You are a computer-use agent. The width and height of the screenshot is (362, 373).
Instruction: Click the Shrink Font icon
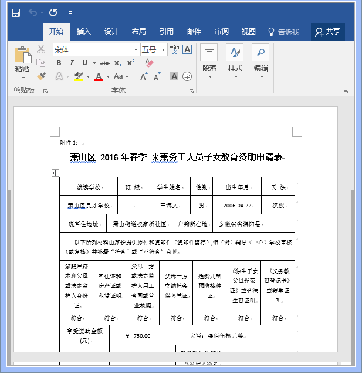[x=157, y=76]
